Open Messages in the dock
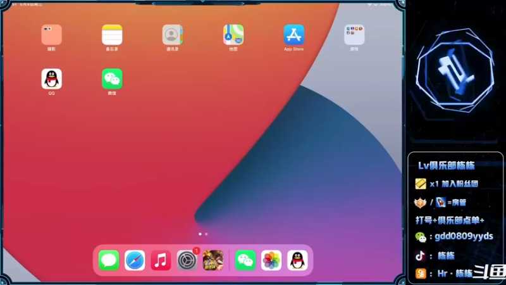Viewport: 506px width, 285px height. (x=109, y=260)
